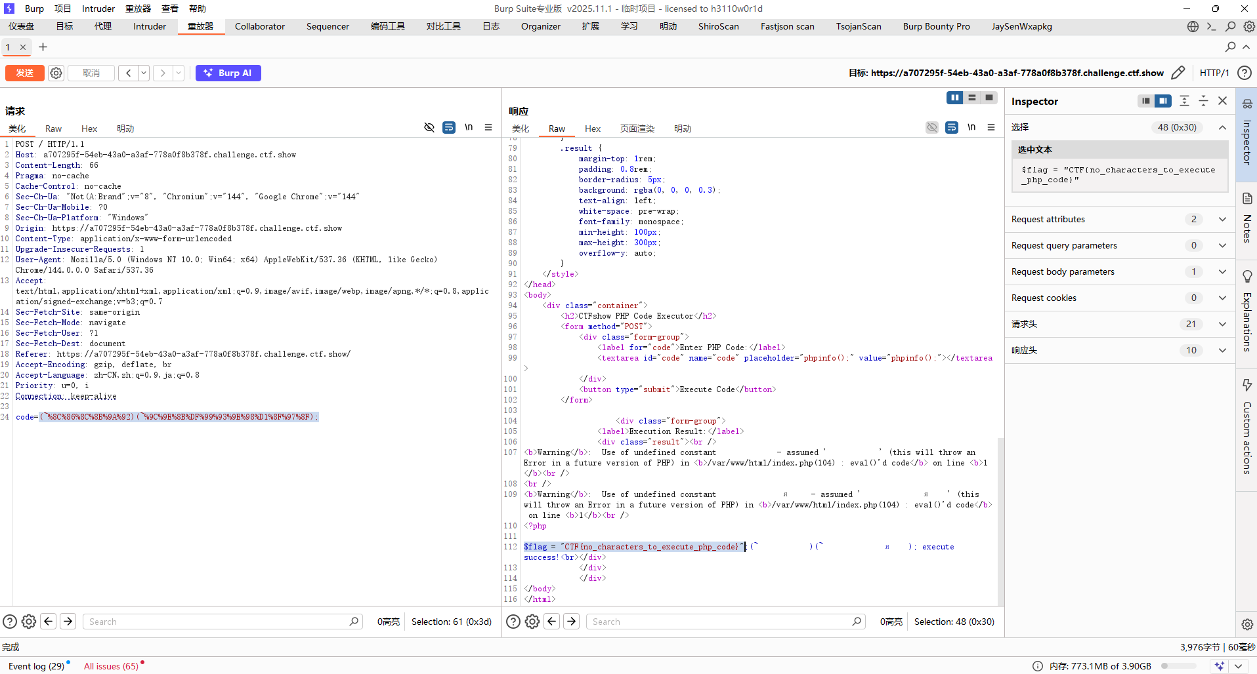Image resolution: width=1257 pixels, height=674 pixels.
Task: Collapse 选择 selection section chevron
Action: 1222,127
